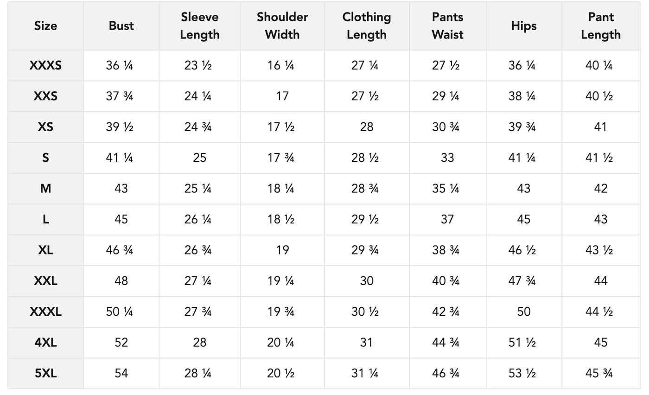This screenshot has width=649, height=395.
Task: Click the Clothing Length column header
Action: [x=366, y=26]
